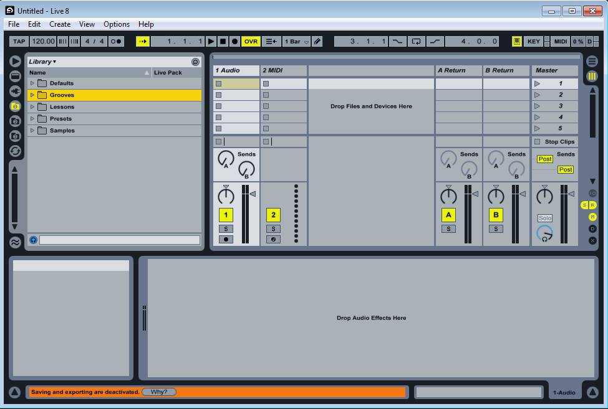Click the TAP tempo button
The image size is (608, 409).
point(19,42)
